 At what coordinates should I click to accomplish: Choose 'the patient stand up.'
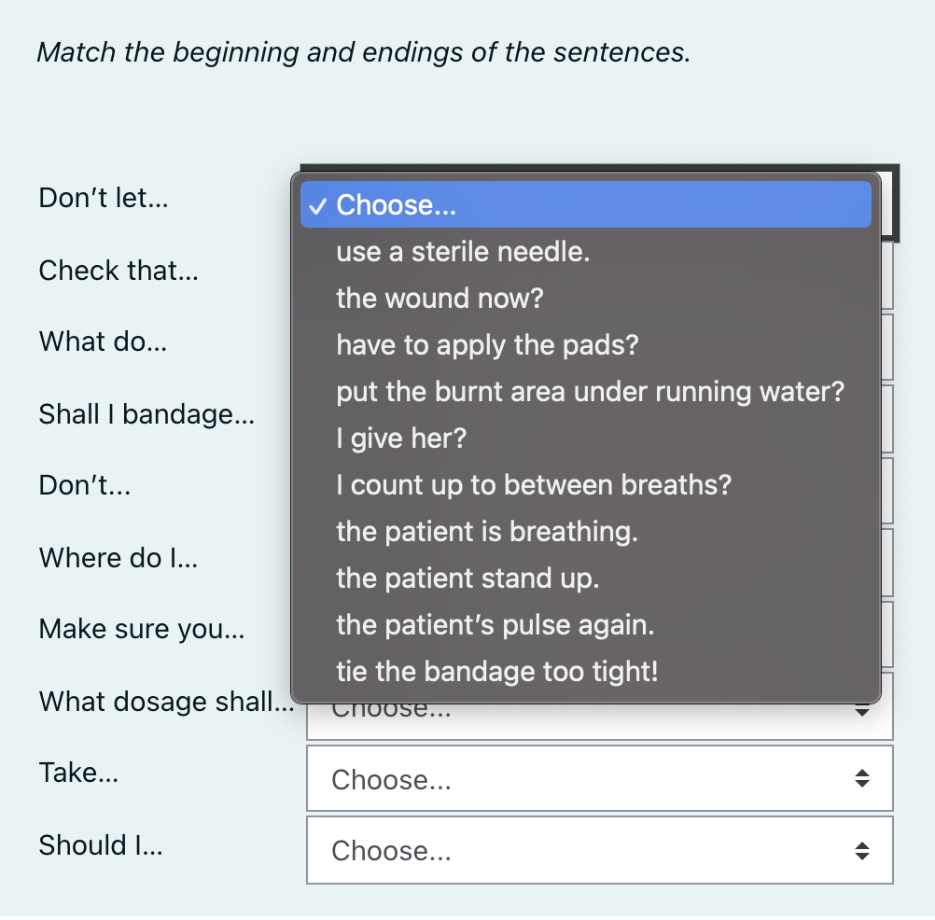coord(467,578)
